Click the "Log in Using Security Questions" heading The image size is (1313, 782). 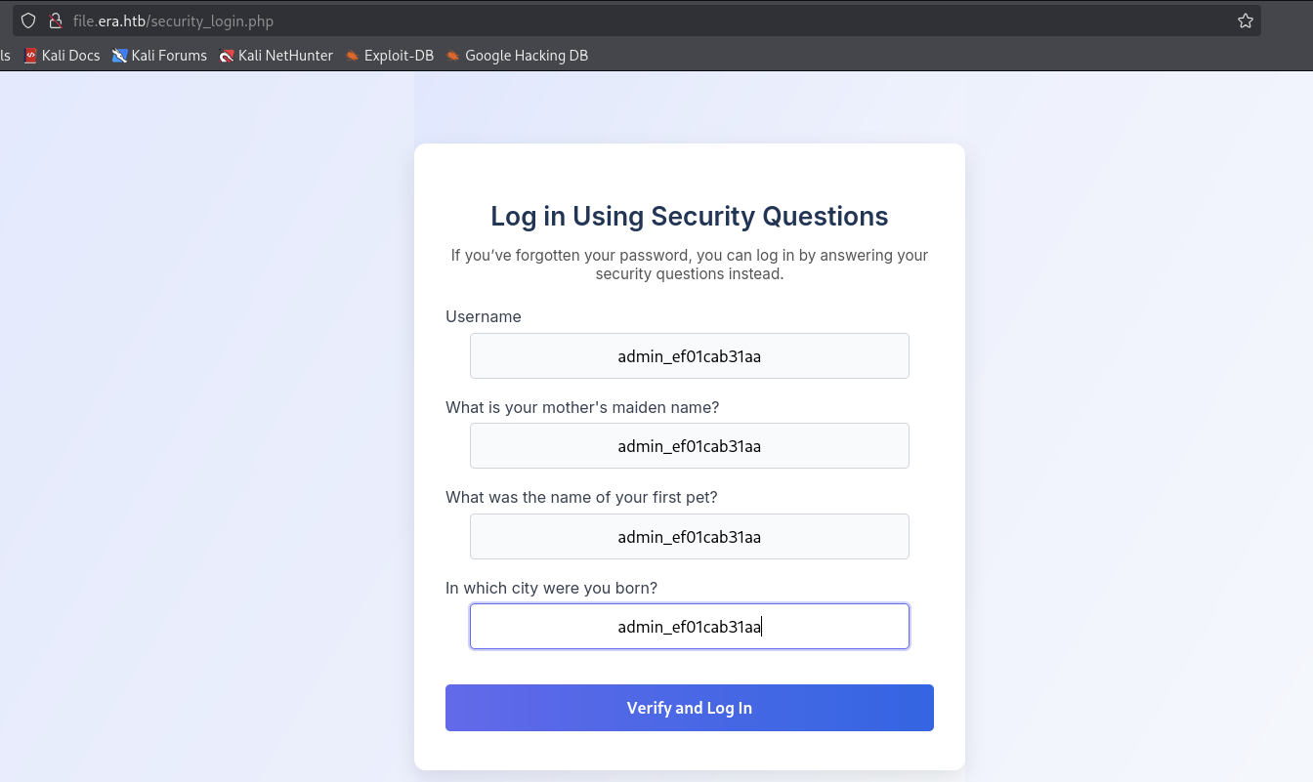pyautogui.click(x=689, y=216)
